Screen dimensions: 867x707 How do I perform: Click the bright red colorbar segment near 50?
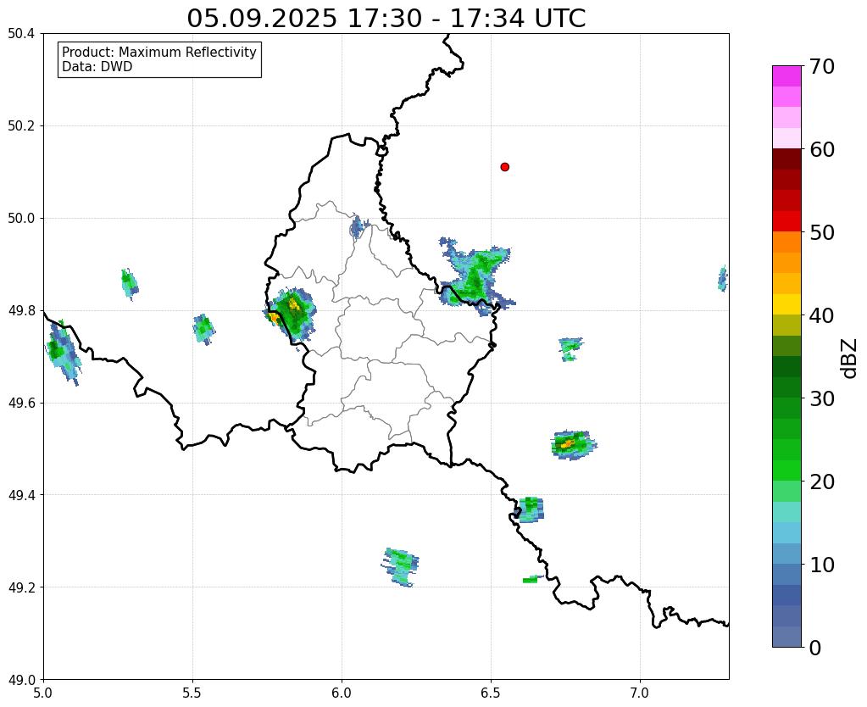coord(786,221)
